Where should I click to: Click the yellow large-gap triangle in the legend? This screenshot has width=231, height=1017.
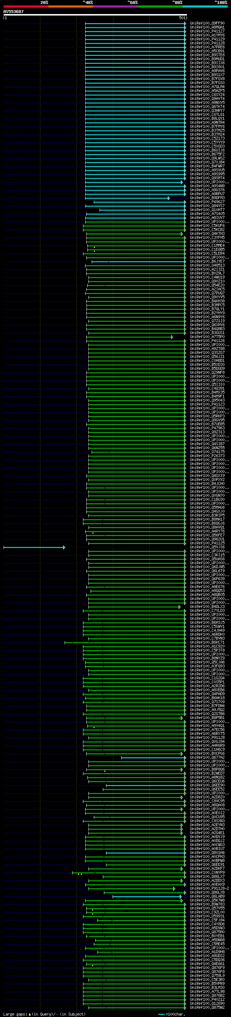(30, 1014)
